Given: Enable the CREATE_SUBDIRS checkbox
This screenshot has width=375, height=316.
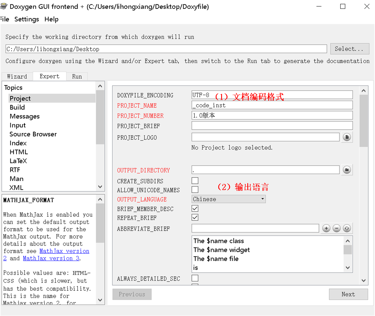Looking at the screenshot, I should click(x=195, y=181).
